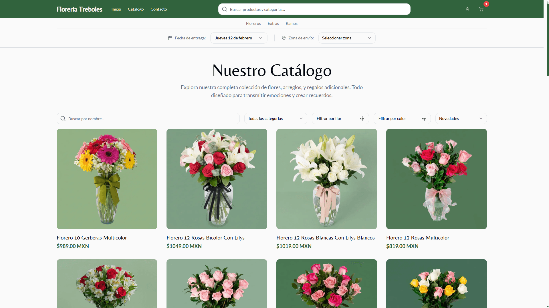Click the $1019.00 MXN price

click(294, 246)
